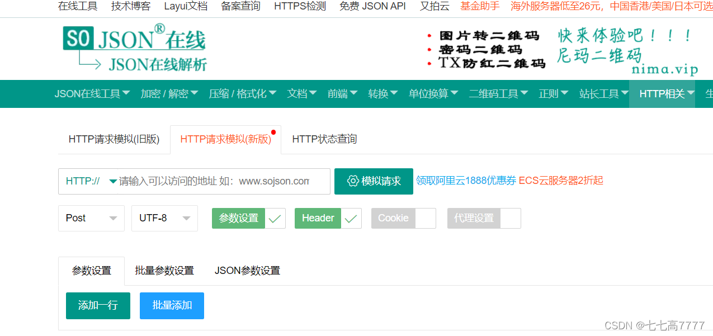Click the 批量添加 button
713x336 pixels.
[x=172, y=306]
